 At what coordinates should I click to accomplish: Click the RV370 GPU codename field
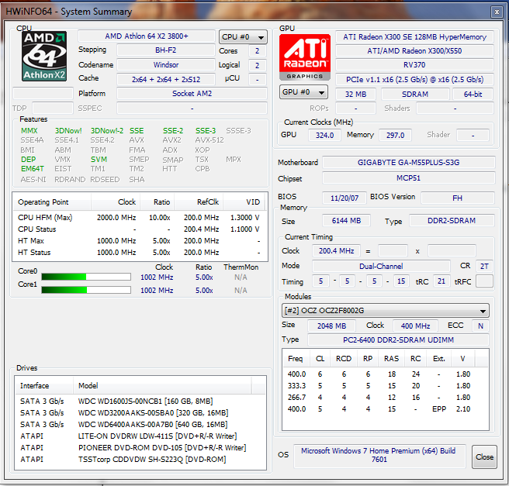[414, 65]
